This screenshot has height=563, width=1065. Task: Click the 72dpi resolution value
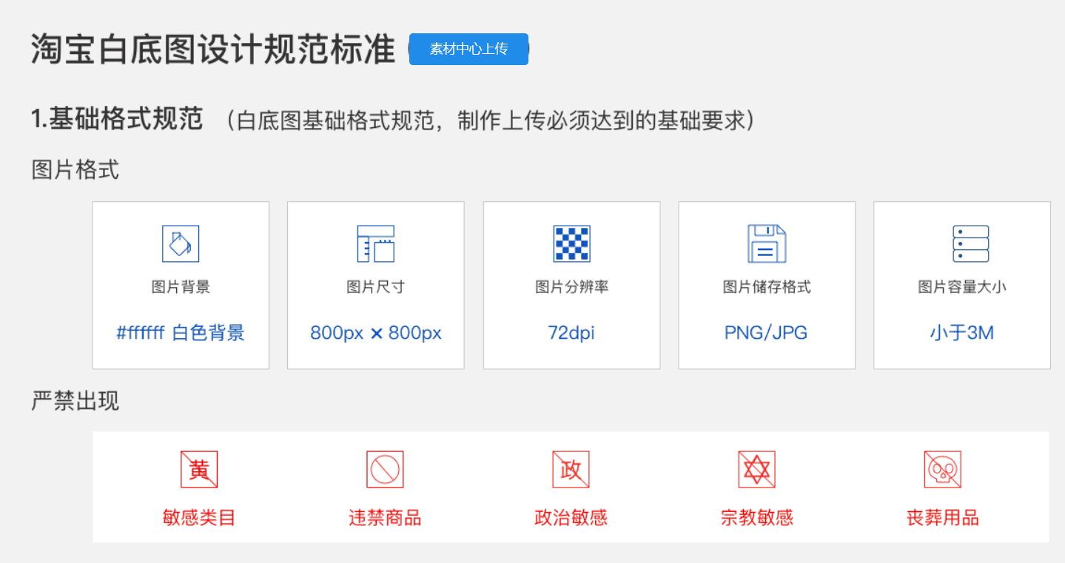click(x=571, y=333)
